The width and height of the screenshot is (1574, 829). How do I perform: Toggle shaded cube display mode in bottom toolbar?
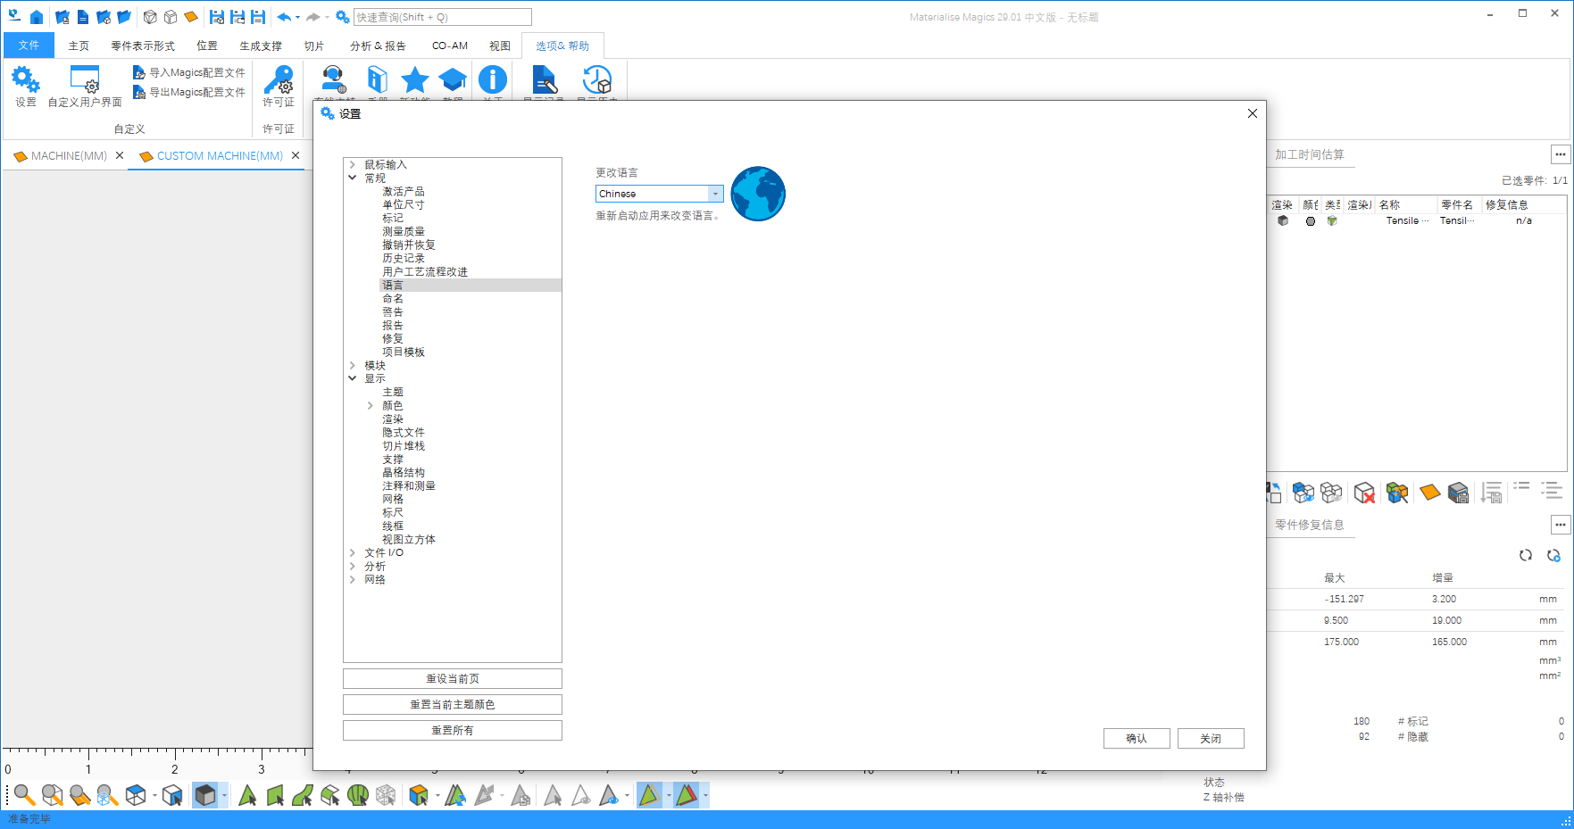207,795
